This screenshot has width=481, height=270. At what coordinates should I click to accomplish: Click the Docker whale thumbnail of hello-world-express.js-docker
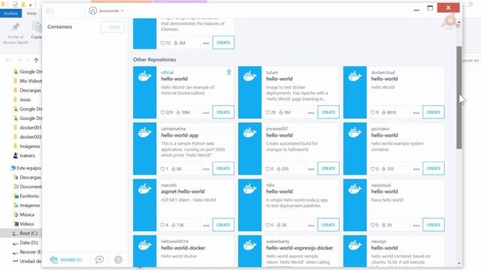pos(250,251)
